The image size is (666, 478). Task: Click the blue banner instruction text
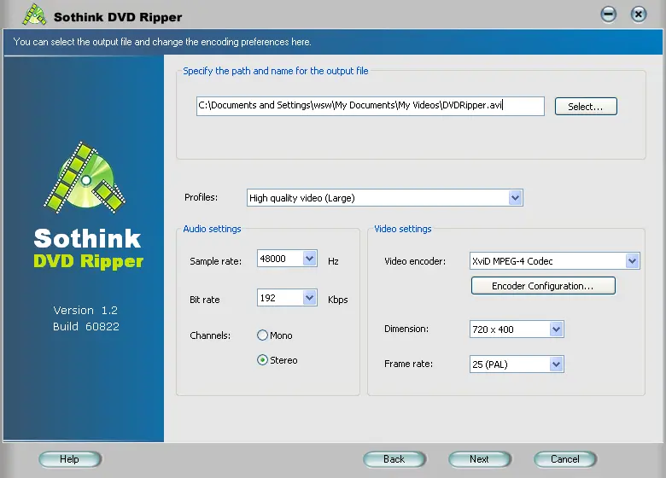point(162,42)
